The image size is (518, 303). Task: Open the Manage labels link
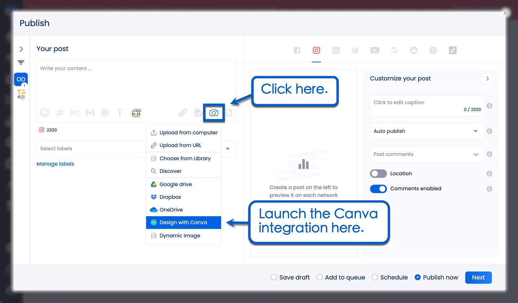tap(55, 164)
